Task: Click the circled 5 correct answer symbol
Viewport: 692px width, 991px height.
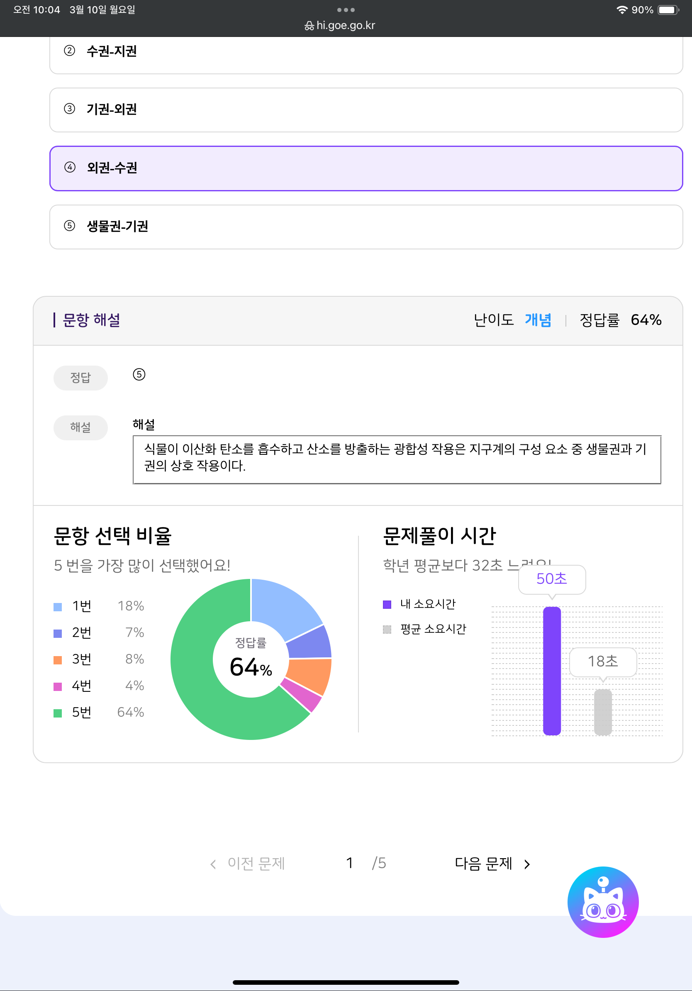Action: [139, 374]
